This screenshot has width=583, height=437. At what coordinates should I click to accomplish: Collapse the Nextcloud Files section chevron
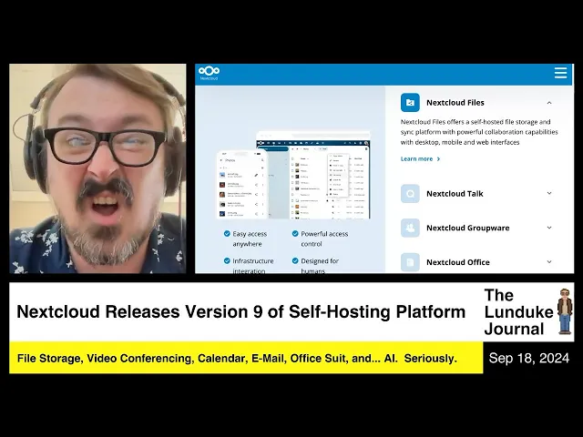(549, 103)
